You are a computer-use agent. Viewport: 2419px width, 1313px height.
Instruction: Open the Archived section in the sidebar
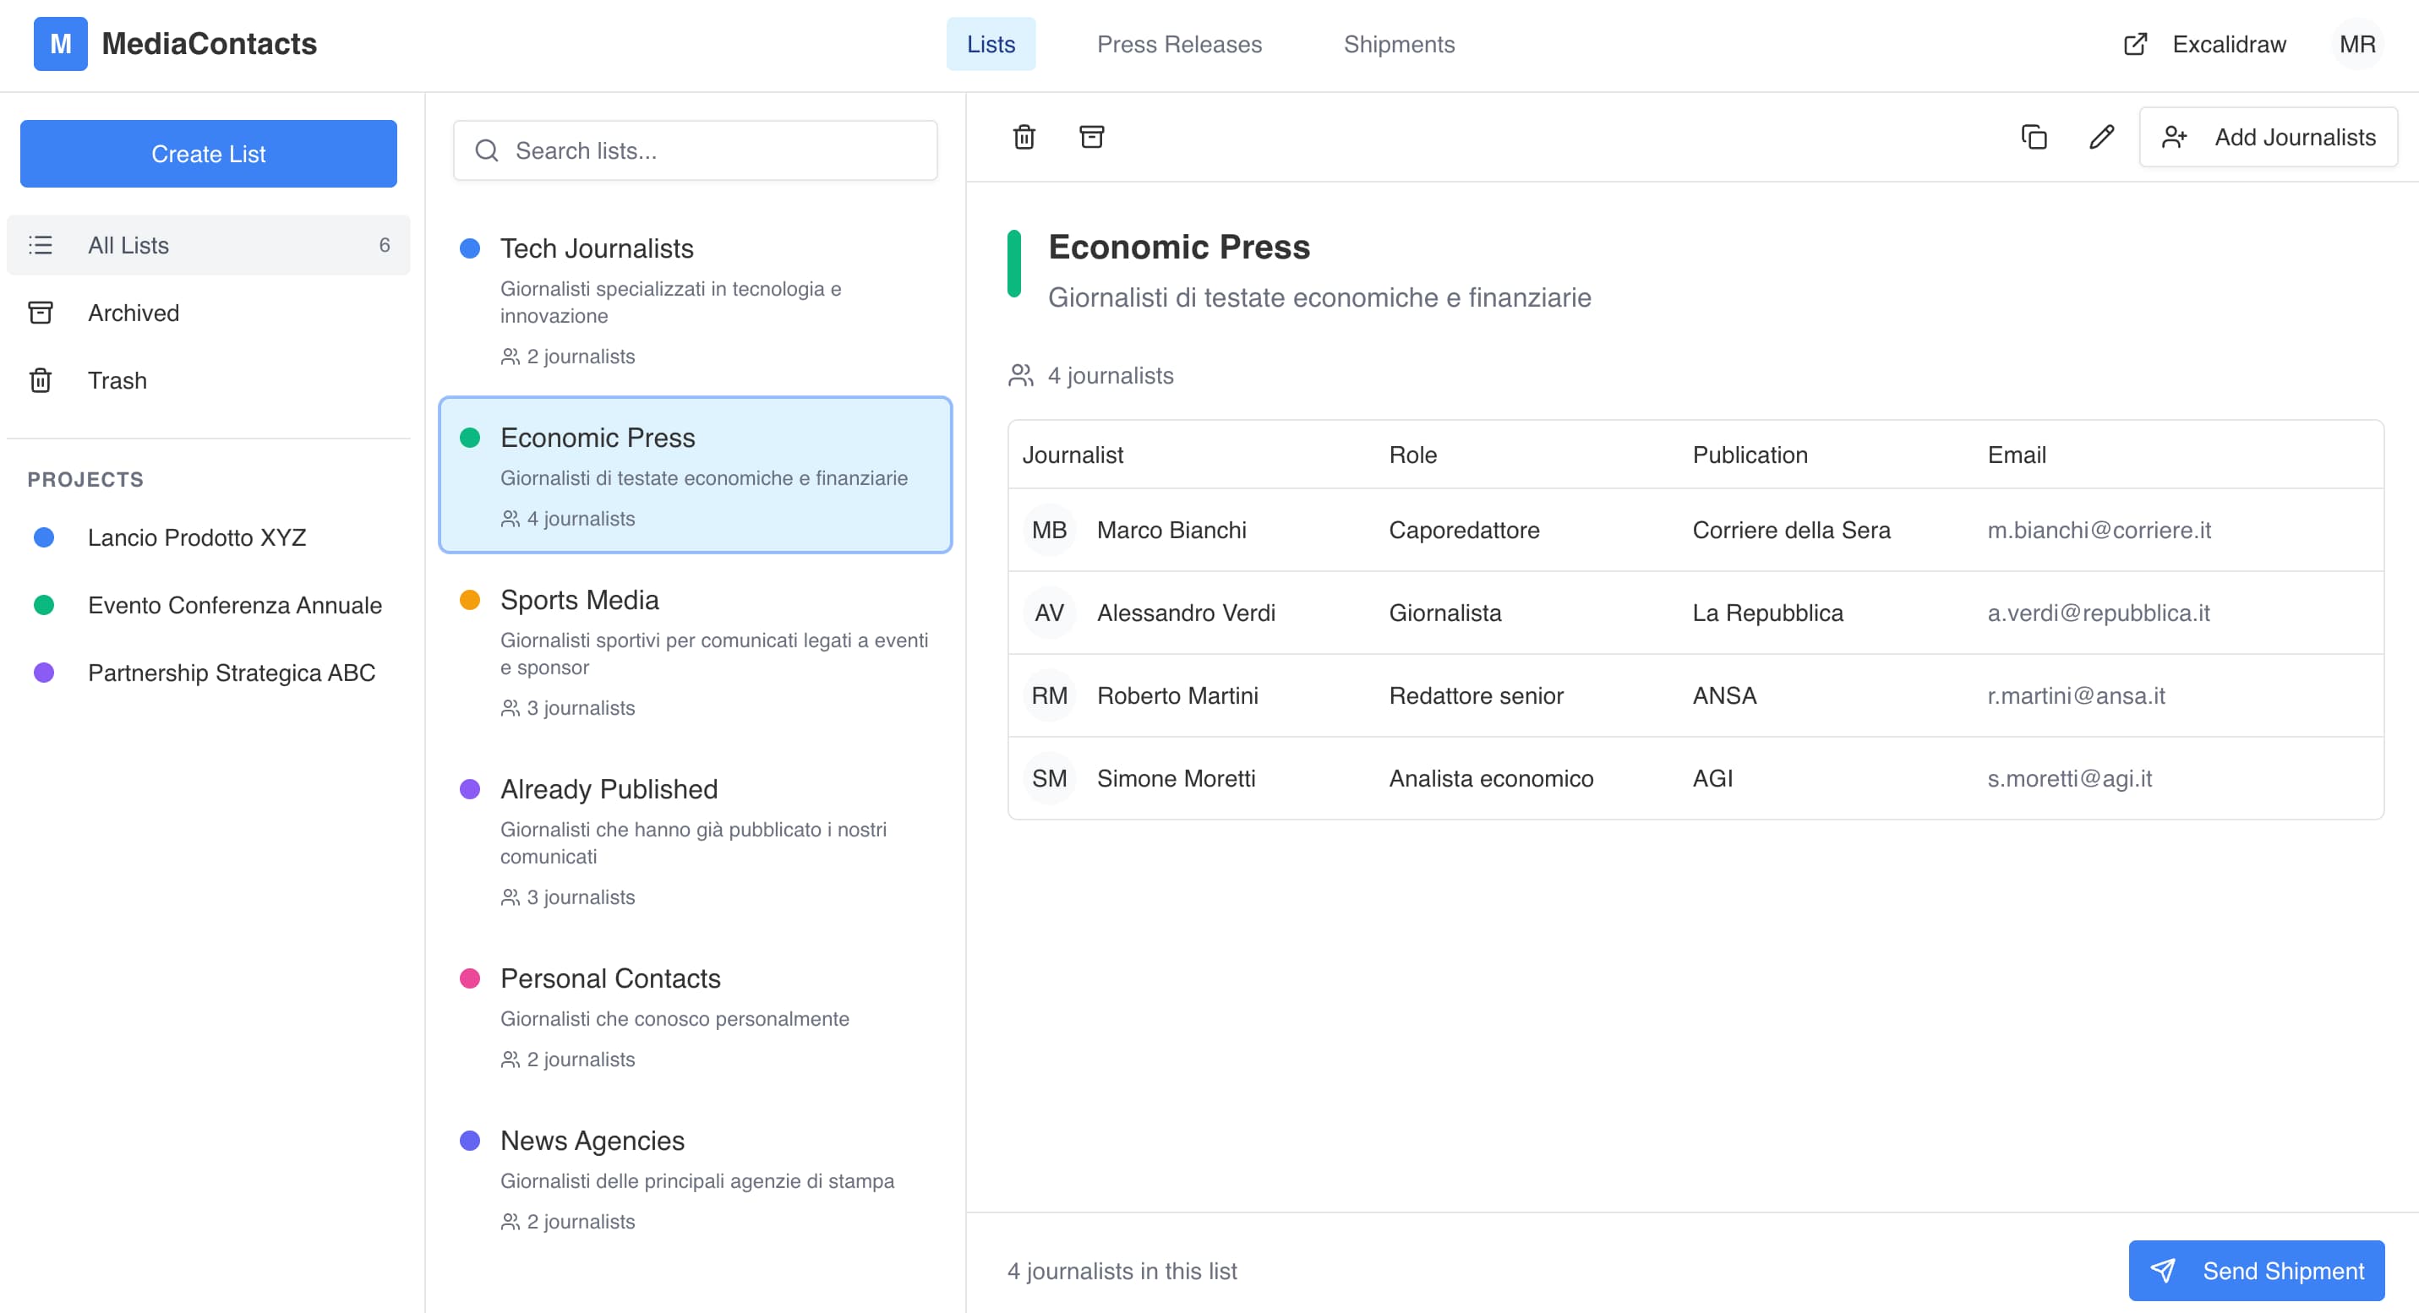134,313
